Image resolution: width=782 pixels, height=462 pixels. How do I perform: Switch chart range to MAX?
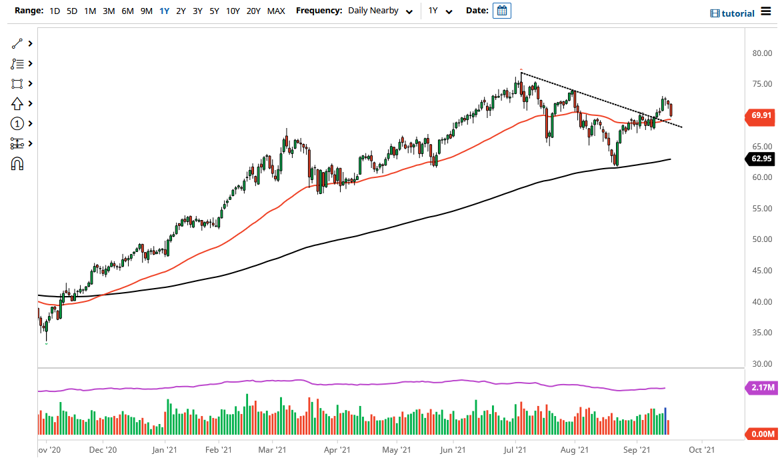(275, 11)
